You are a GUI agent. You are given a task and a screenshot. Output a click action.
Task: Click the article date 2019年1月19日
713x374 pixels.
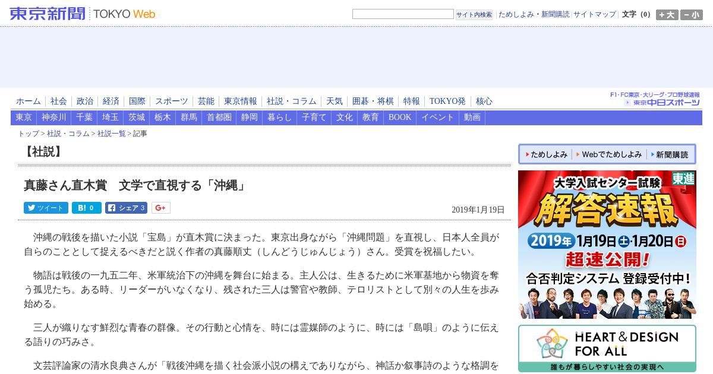[x=478, y=210]
